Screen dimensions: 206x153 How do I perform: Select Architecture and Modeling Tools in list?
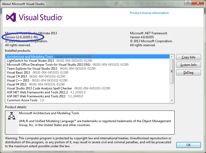point(30,57)
